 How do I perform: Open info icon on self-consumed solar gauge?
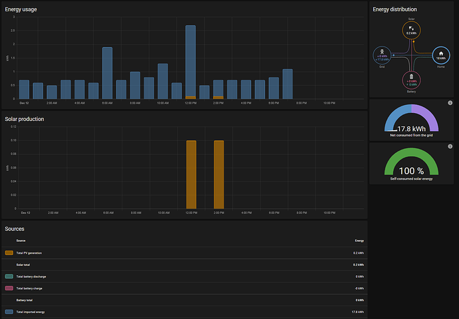(x=450, y=146)
